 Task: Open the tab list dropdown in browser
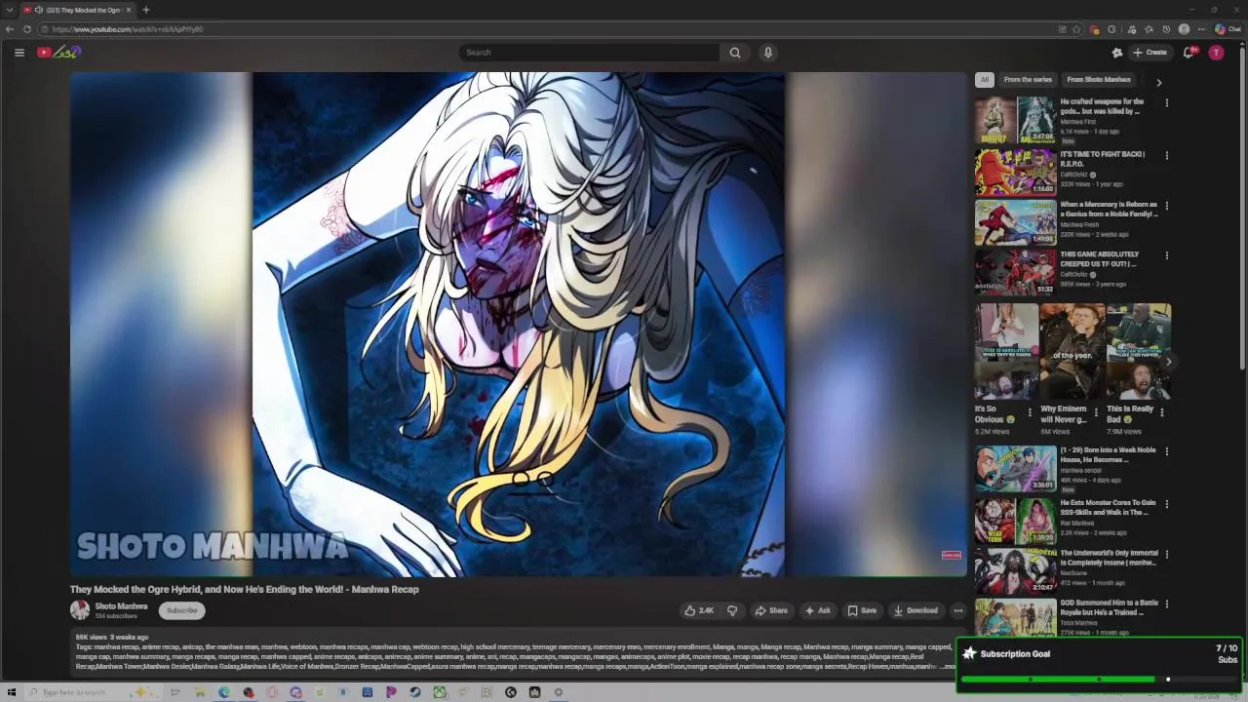click(x=10, y=10)
